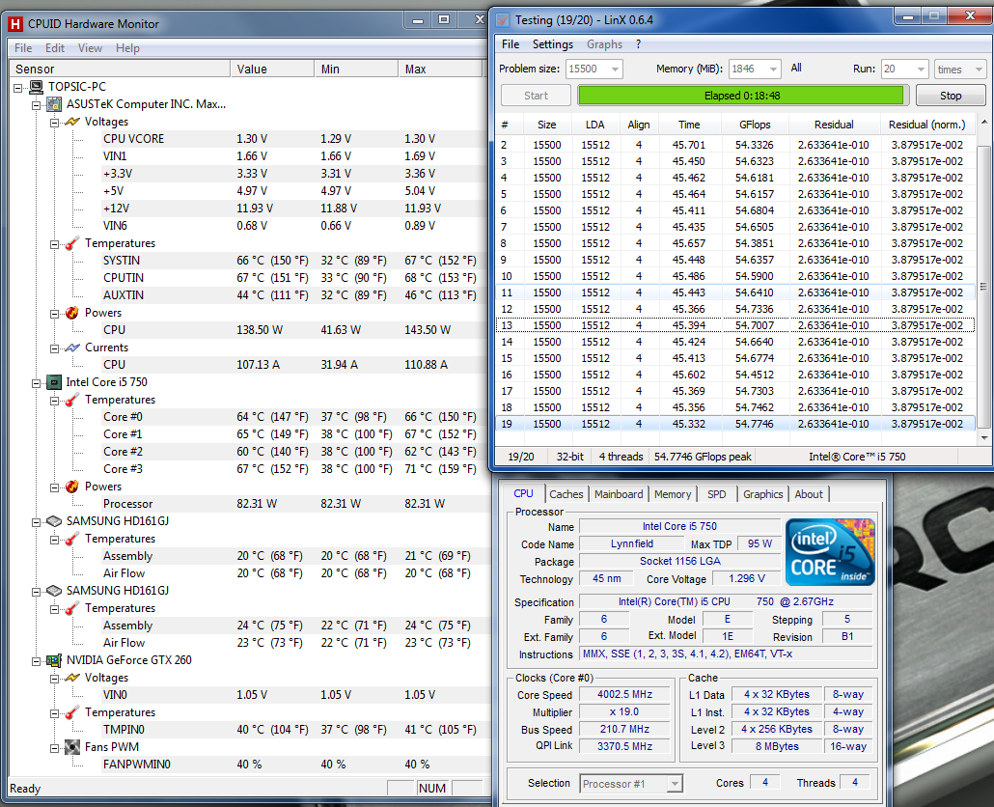
Task: Open the Memory (MiB) dropdown
Action: [773, 70]
